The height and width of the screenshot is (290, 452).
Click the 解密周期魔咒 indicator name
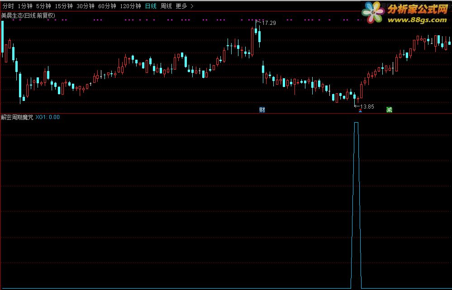[x=17, y=117]
